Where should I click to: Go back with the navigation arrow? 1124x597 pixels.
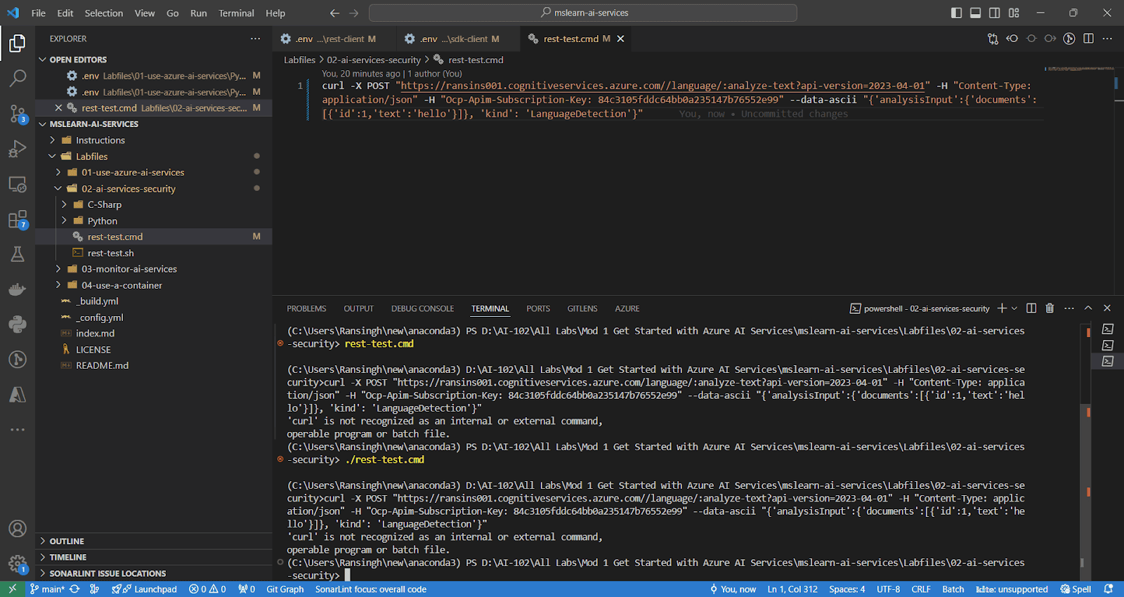334,13
